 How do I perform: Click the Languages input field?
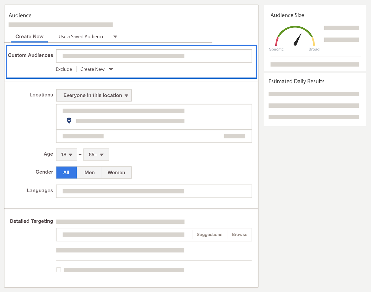[x=154, y=191]
